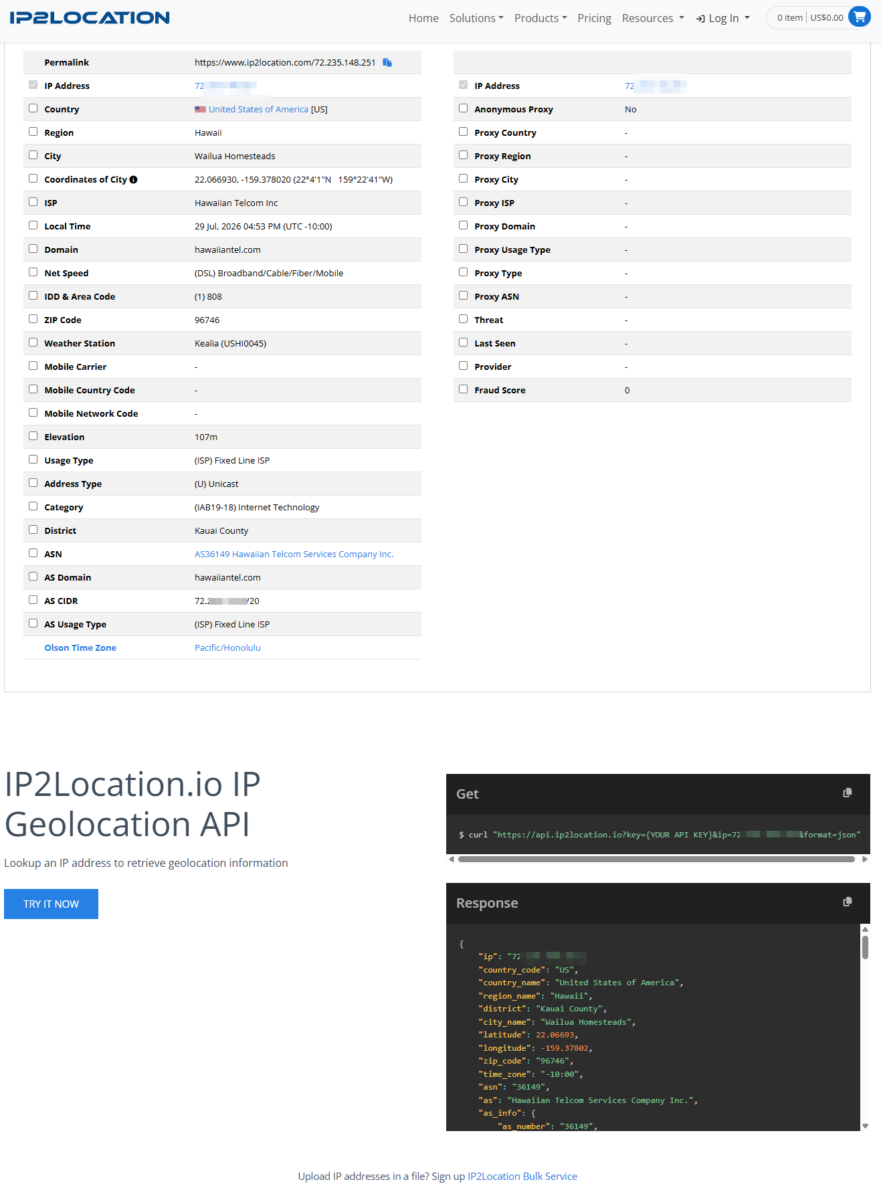The image size is (881, 1204).
Task: Check the District checkbox
Action: pyautogui.click(x=33, y=530)
